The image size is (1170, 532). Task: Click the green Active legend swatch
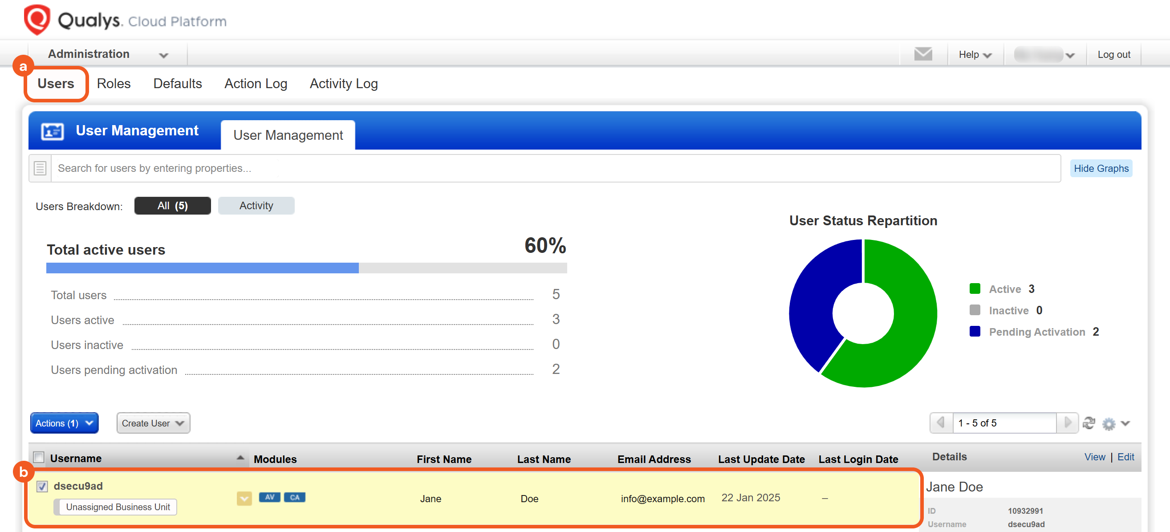[975, 289]
